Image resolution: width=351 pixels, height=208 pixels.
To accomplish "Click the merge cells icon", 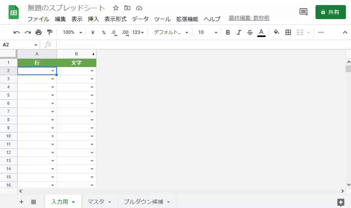I will tap(300, 32).
